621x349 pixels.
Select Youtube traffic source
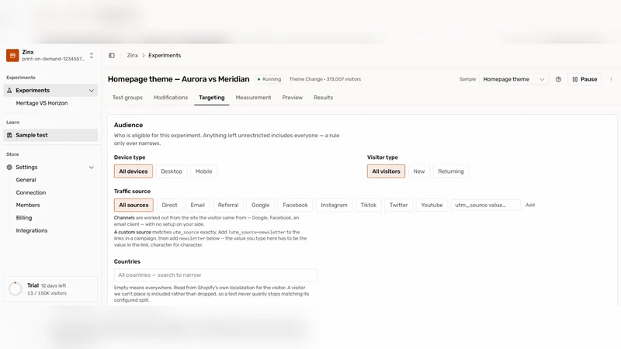(432, 205)
